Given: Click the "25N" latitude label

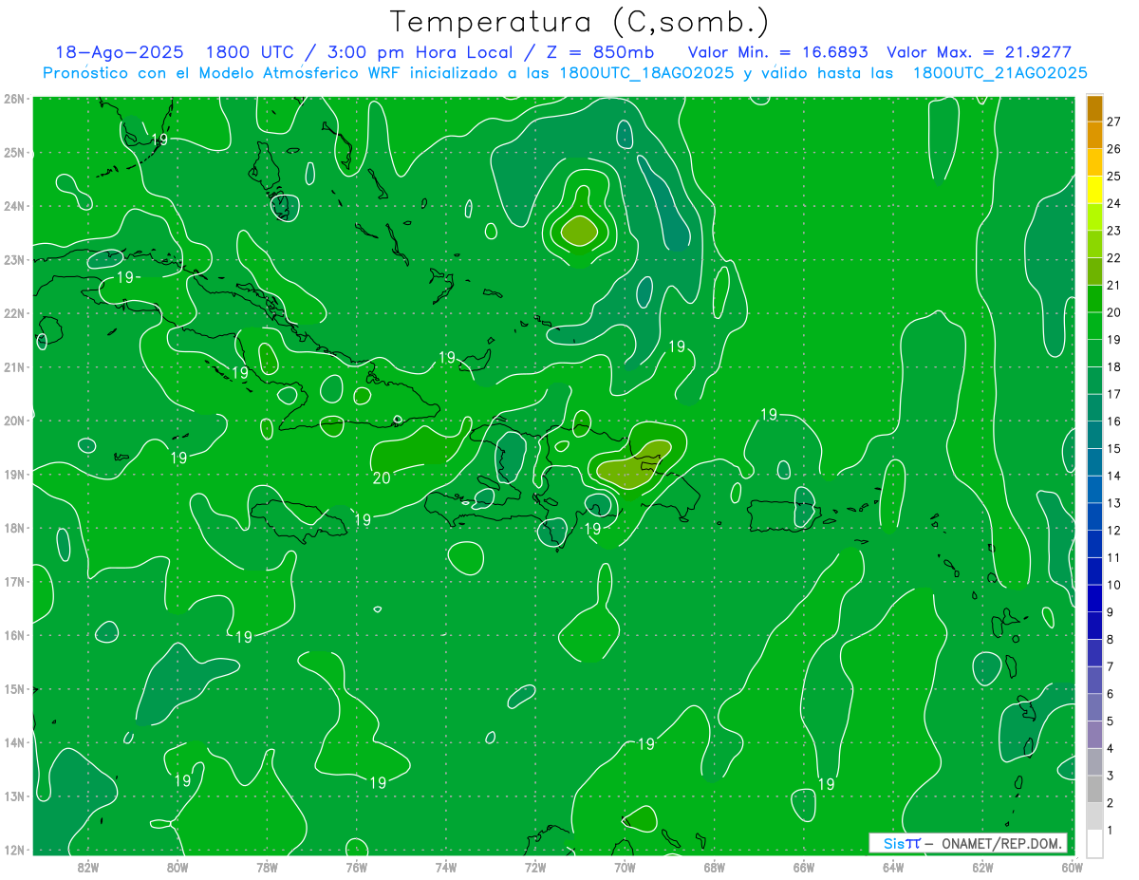Looking at the screenshot, I should tap(13, 152).
